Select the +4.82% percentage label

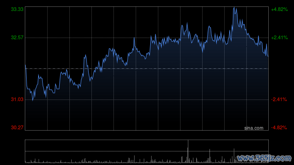279,9
